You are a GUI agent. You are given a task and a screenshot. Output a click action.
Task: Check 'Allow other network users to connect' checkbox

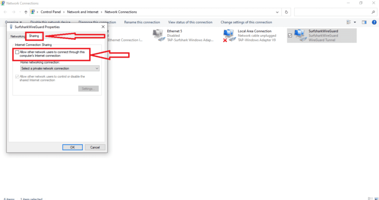pyautogui.click(x=17, y=52)
